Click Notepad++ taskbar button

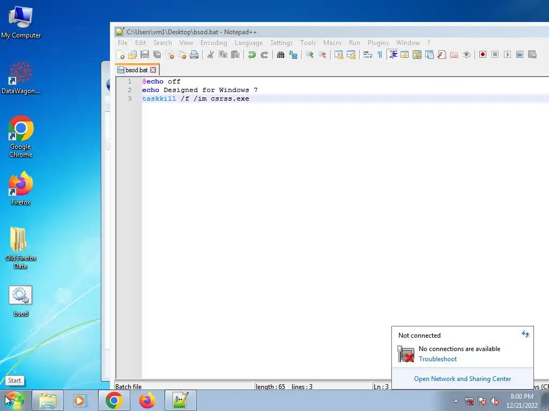181,400
